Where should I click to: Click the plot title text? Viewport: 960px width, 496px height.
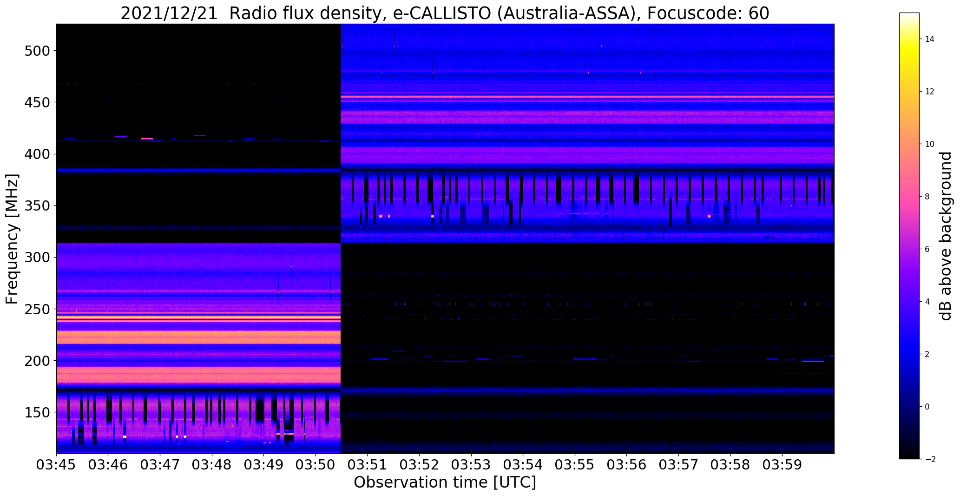click(445, 13)
